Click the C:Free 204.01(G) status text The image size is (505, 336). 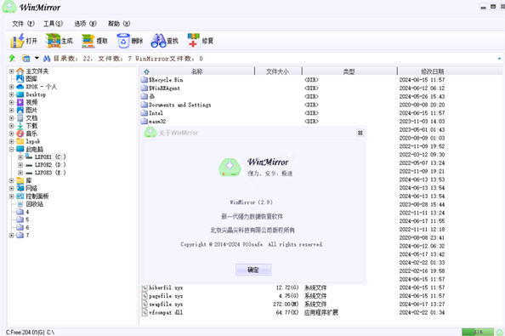pyautogui.click(x=26, y=332)
